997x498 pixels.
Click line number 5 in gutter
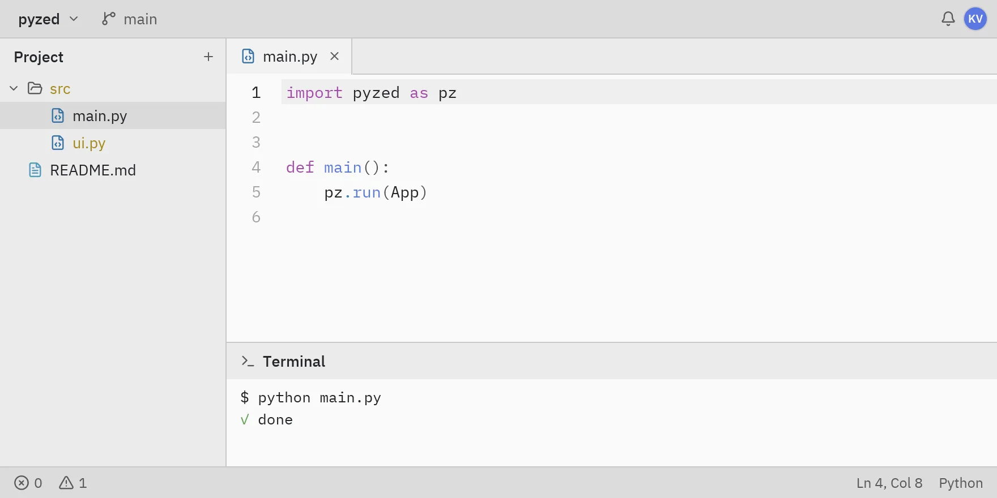[256, 192]
